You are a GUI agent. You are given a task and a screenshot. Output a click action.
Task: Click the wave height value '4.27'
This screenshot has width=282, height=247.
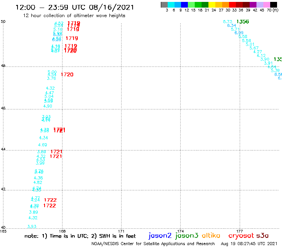[258, 52]
